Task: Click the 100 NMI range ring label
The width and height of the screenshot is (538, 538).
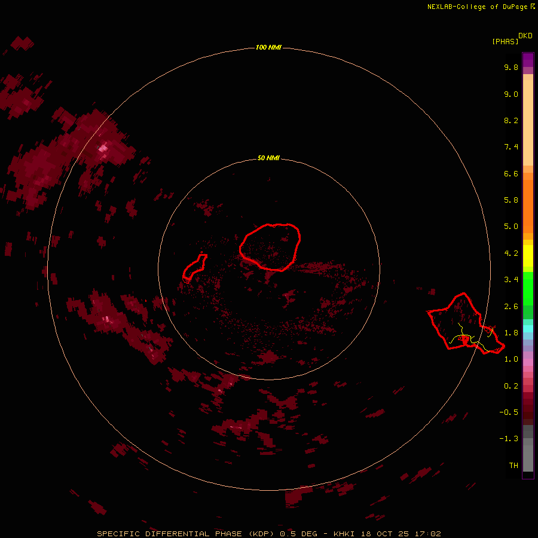Action: [268, 47]
